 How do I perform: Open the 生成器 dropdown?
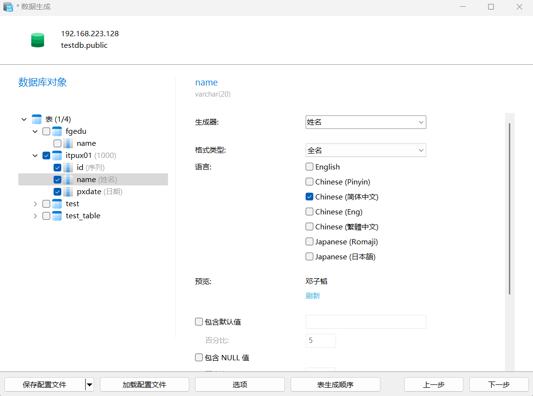click(365, 122)
